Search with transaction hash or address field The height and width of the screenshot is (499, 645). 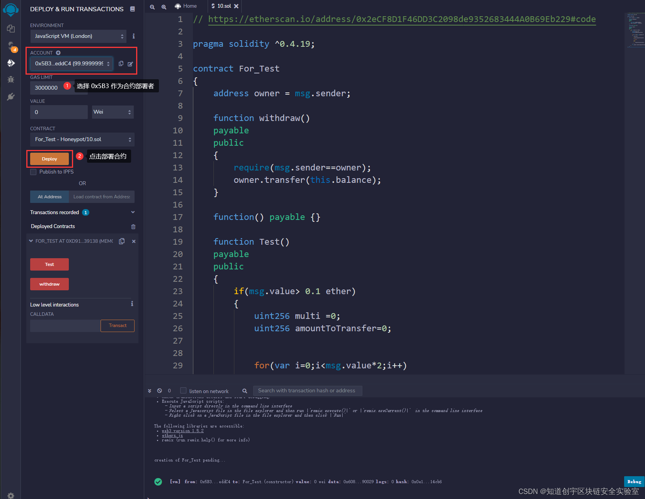click(x=307, y=391)
